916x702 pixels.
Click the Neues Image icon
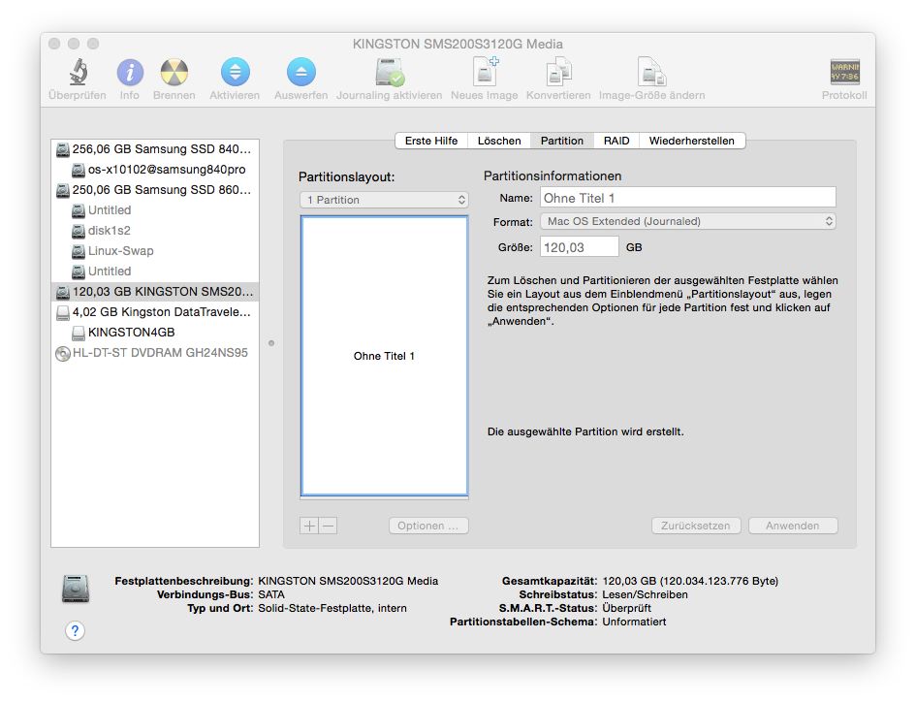484,73
